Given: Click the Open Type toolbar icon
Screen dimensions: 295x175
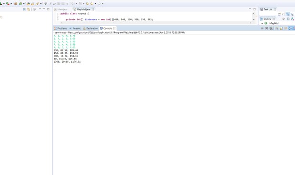Looking at the screenshot, I should coord(28,4).
